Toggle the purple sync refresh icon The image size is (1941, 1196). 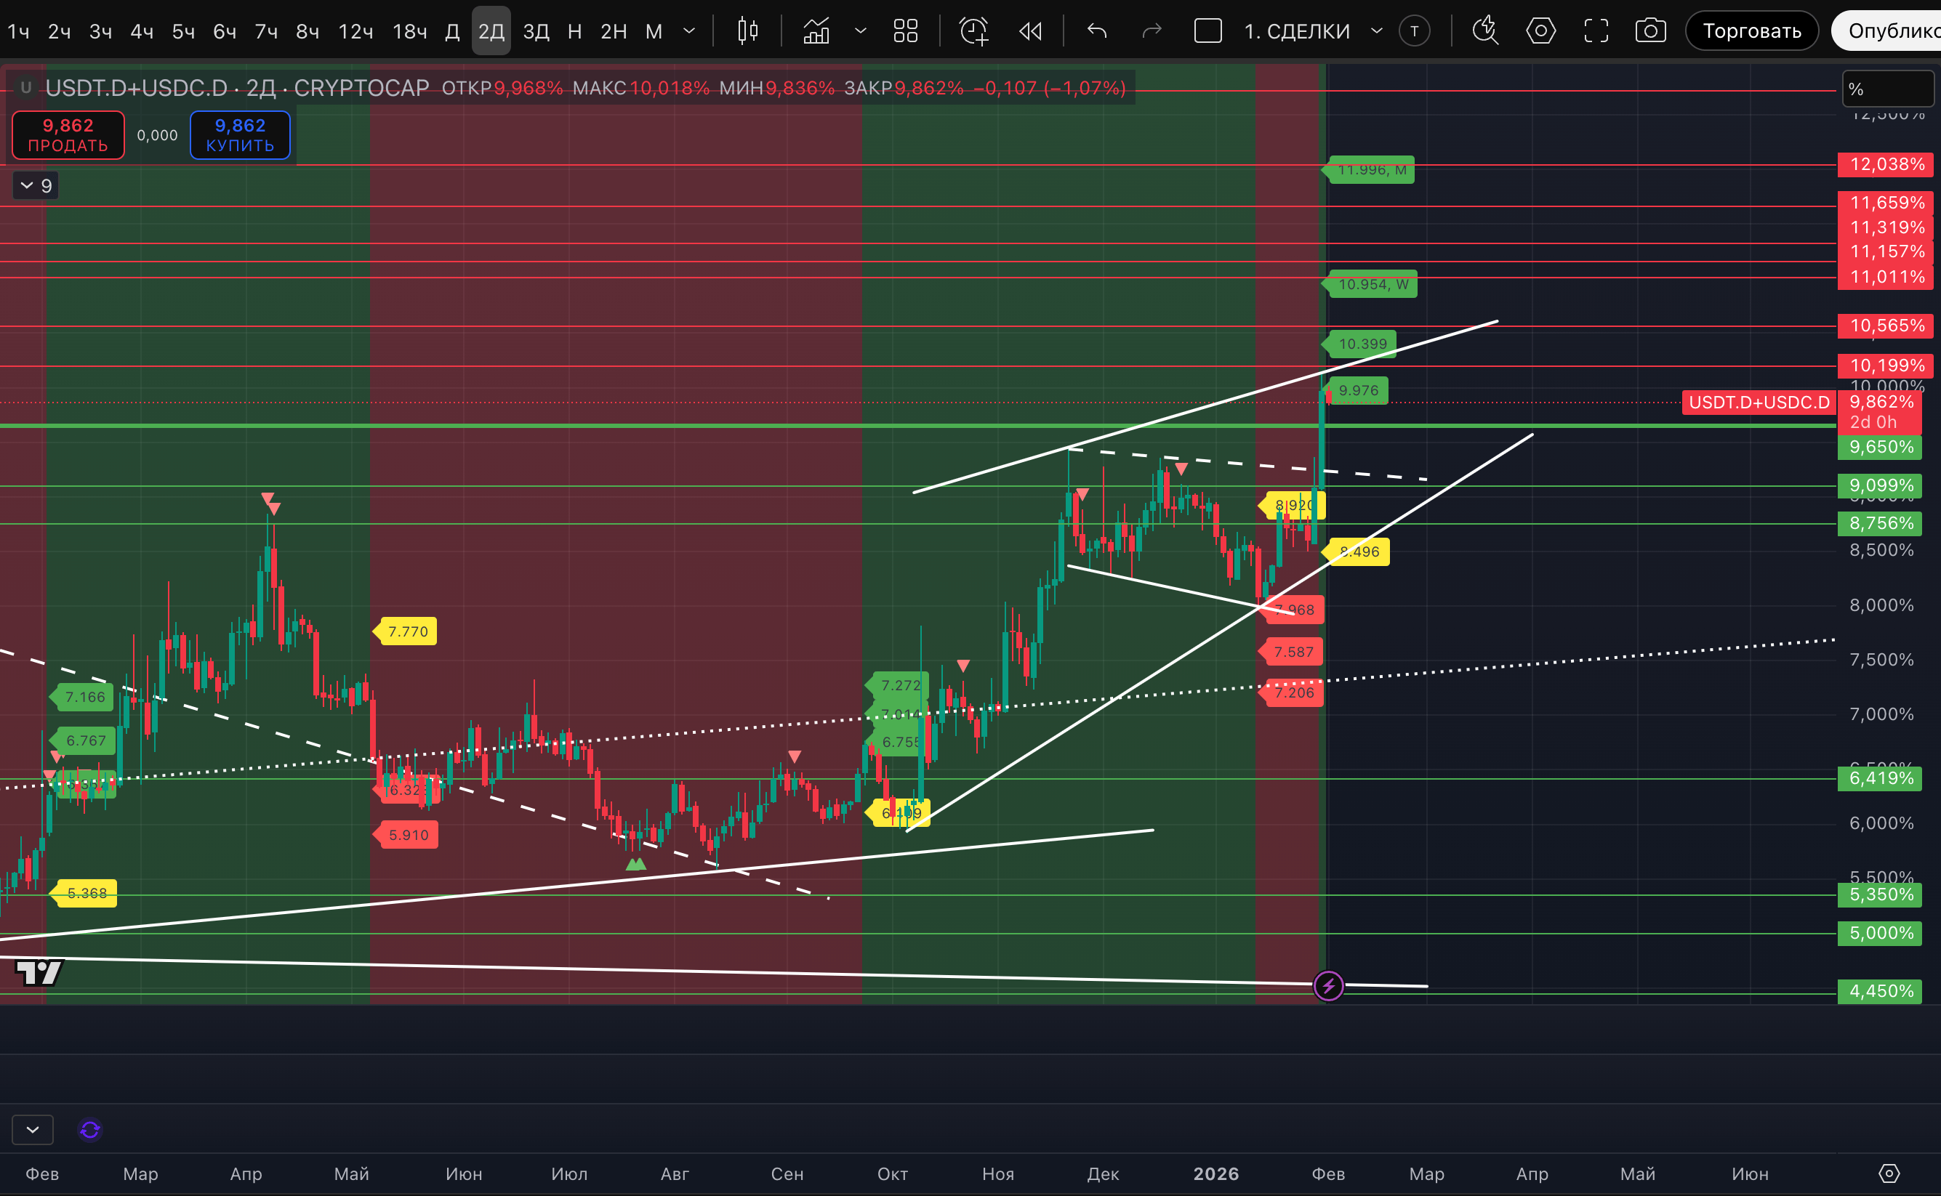pos(90,1130)
